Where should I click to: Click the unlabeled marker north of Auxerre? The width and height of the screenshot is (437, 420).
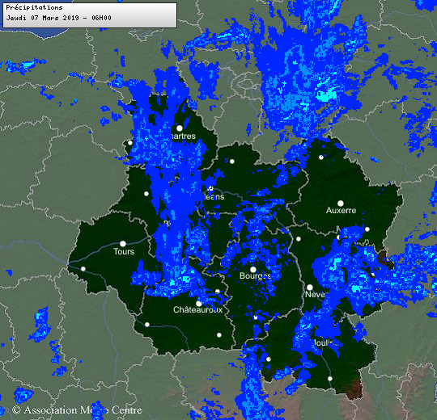[321, 157]
